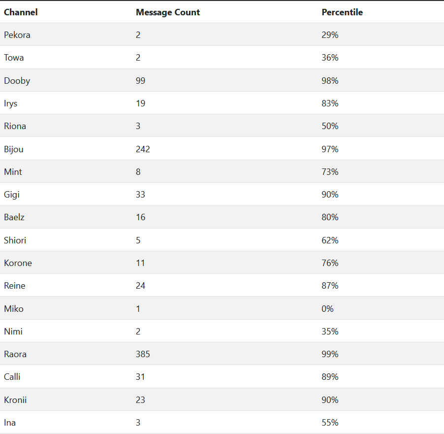Click the Shiori channel name
The height and width of the screenshot is (434, 444).
click(x=15, y=240)
